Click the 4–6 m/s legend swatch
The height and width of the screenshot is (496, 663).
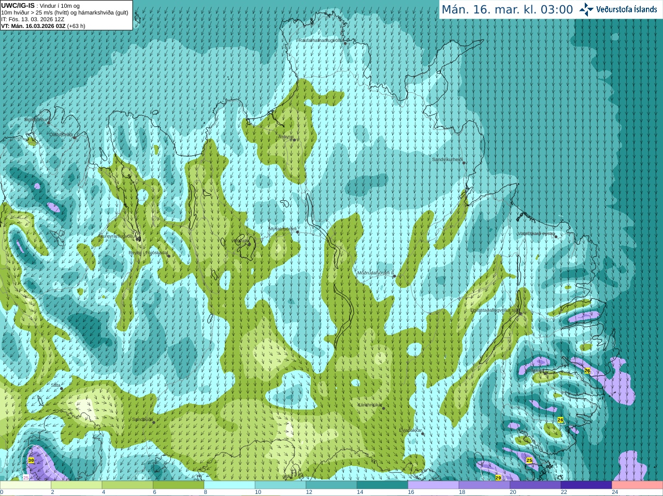(127, 485)
